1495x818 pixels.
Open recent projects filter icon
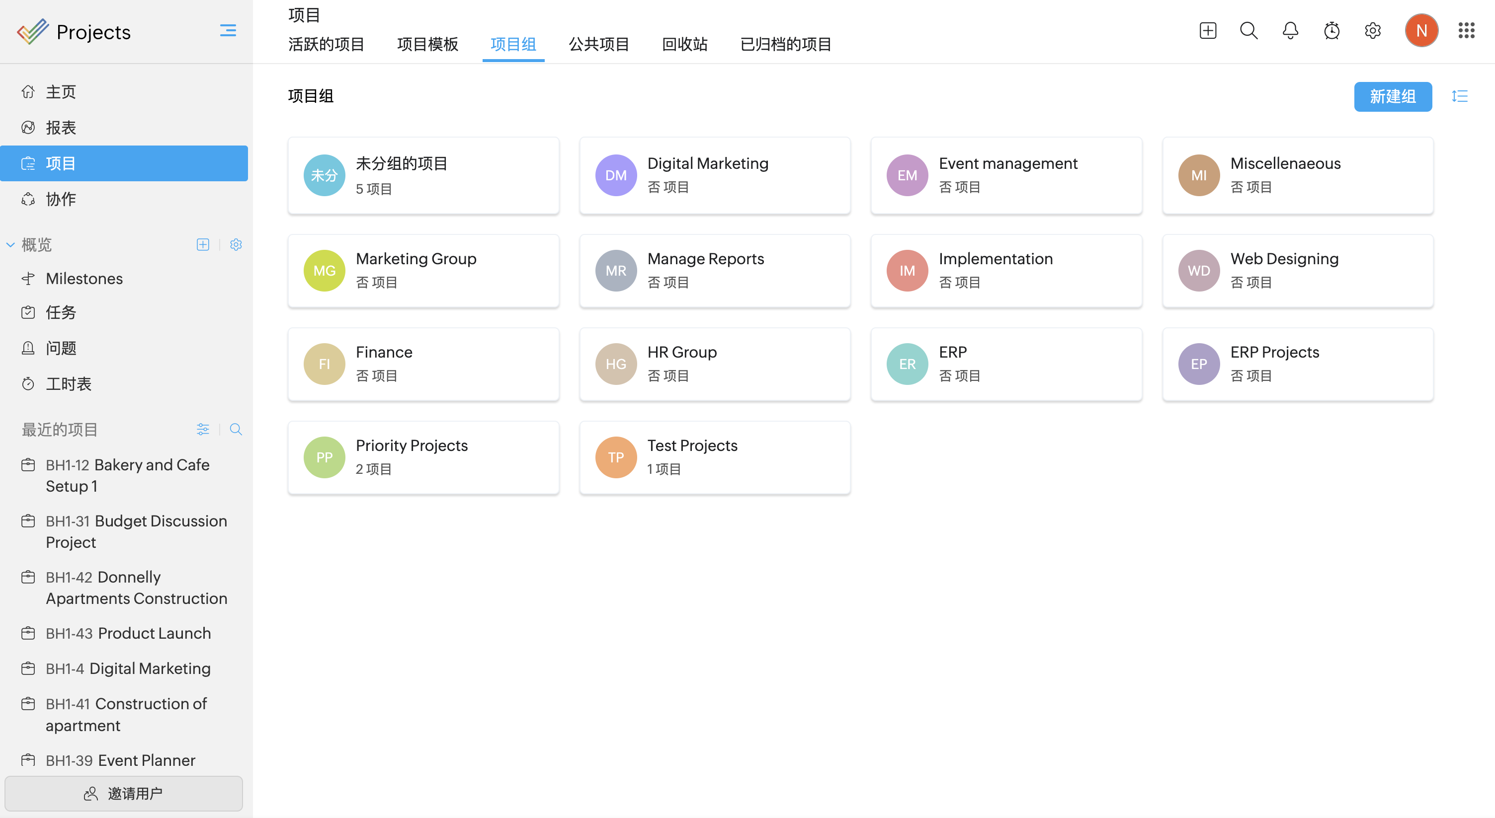click(x=203, y=429)
